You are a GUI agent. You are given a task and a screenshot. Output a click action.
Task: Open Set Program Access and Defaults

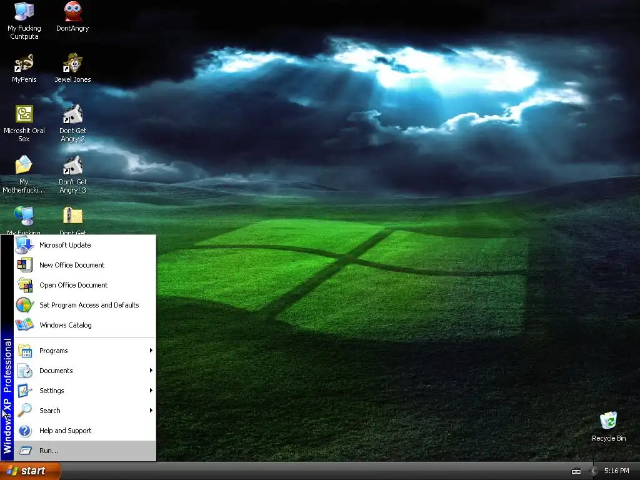click(x=85, y=305)
